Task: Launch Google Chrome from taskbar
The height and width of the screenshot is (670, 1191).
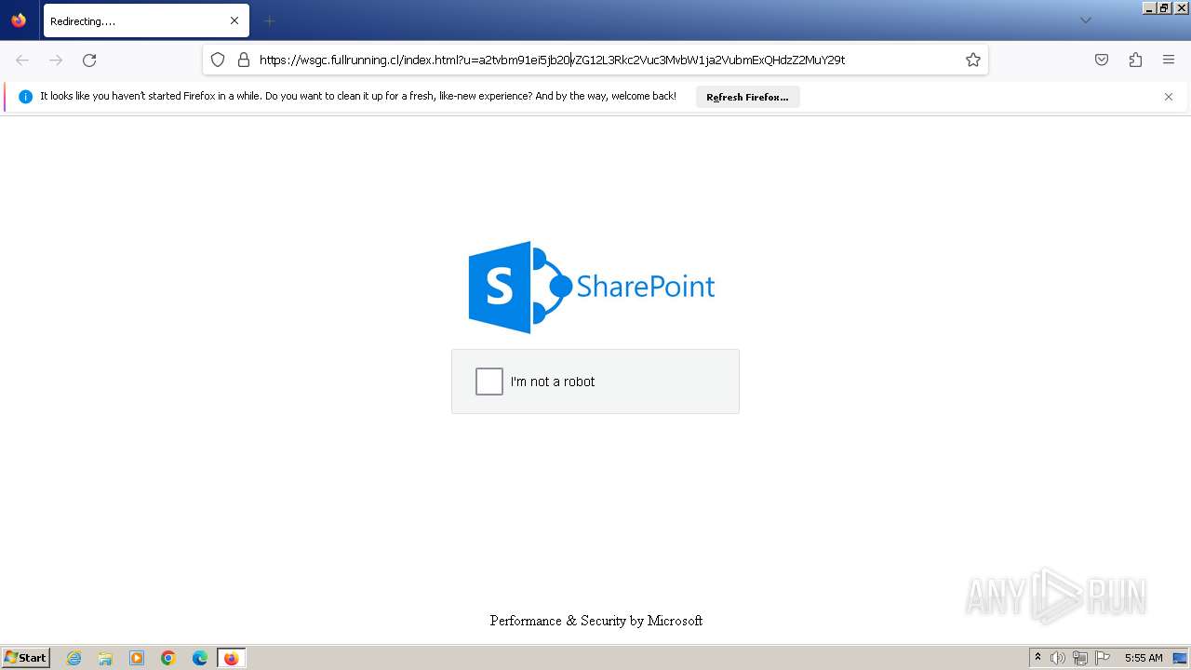Action: (168, 658)
